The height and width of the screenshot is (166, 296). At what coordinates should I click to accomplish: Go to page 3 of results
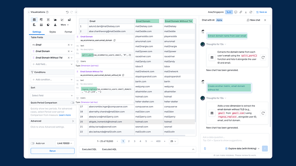pos(135,141)
